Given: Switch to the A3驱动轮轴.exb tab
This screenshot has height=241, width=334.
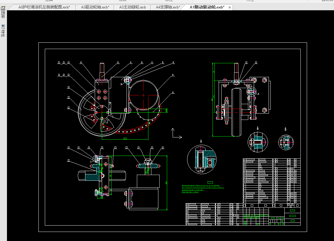Looking at the screenshot, I should pos(95,7).
